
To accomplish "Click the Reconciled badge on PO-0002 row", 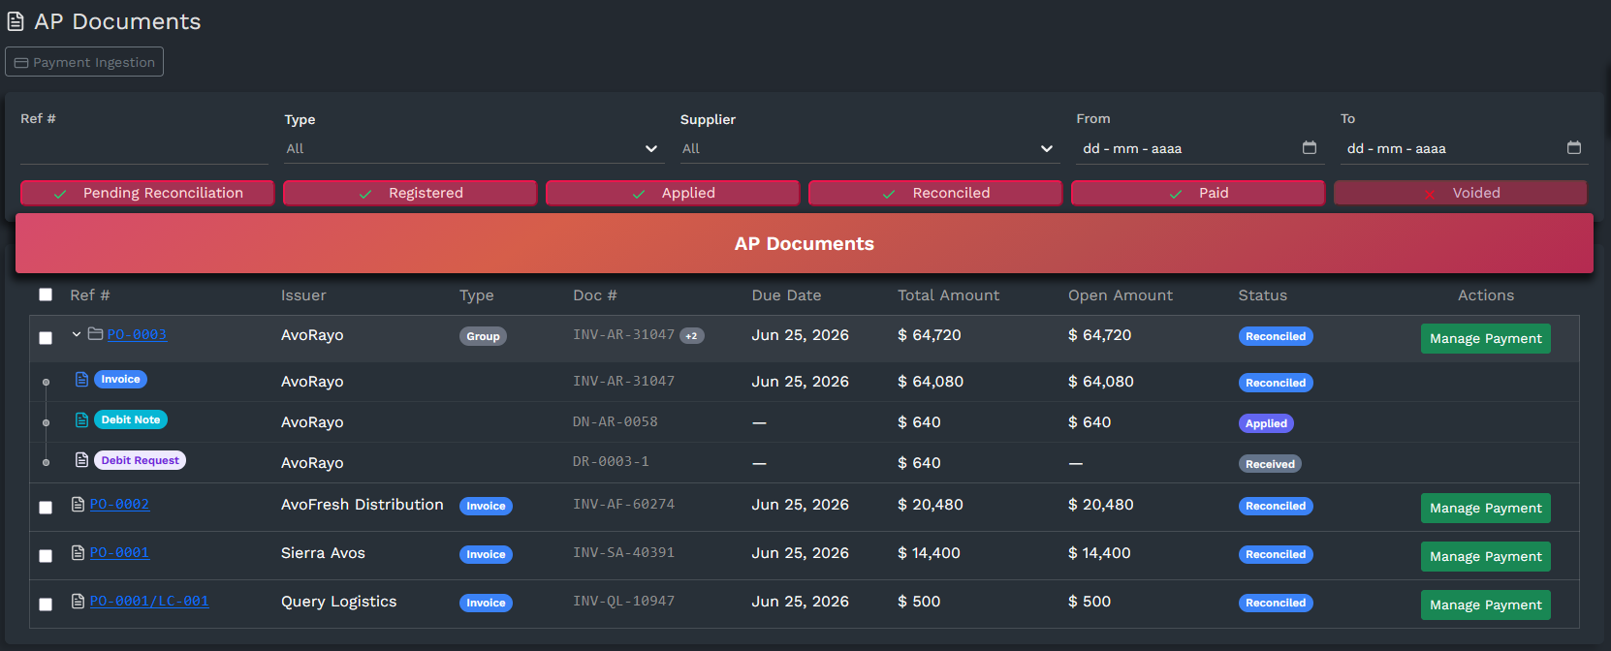I will coord(1276,506).
